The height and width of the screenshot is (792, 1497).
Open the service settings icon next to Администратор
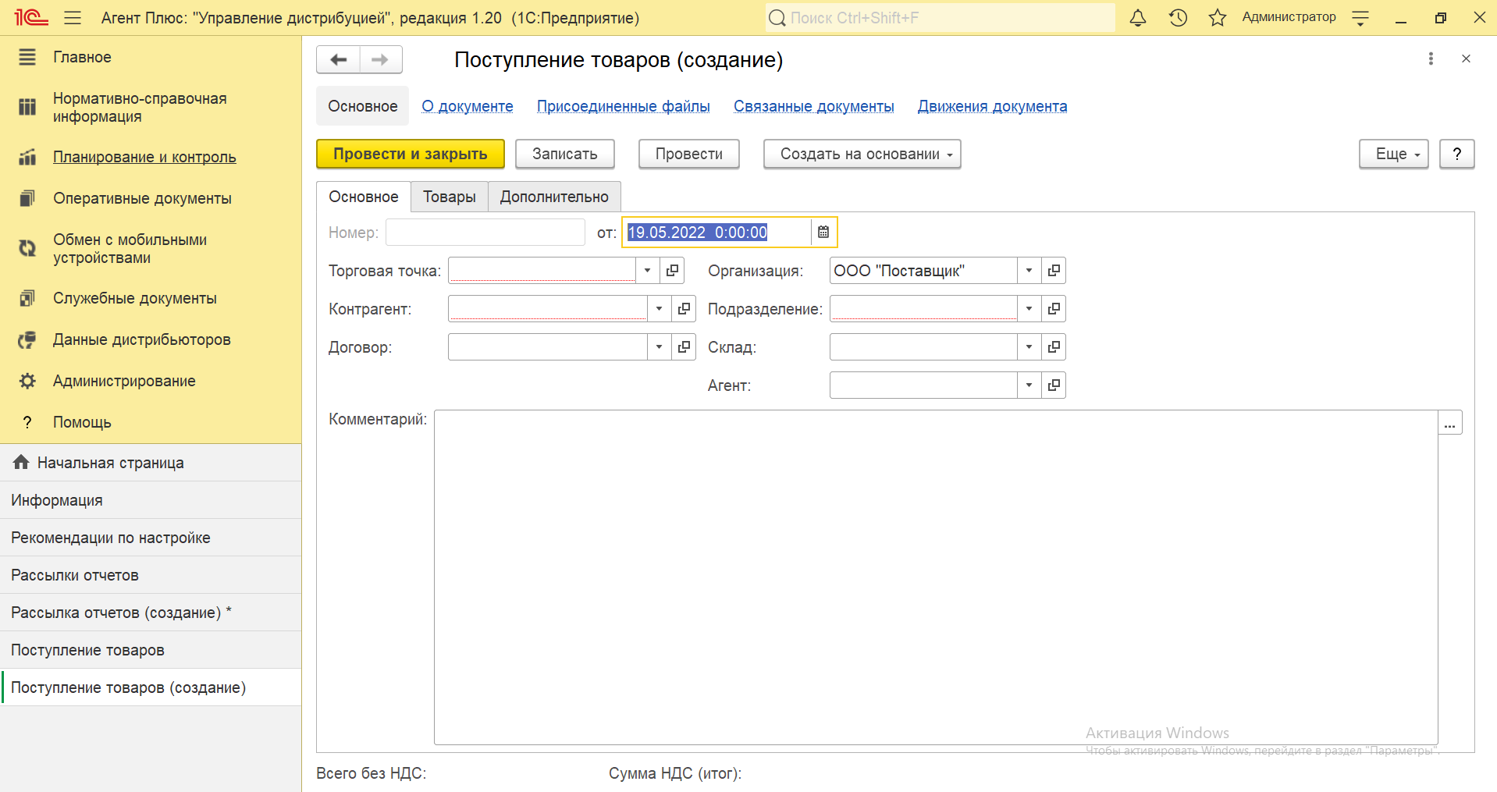pos(1360,18)
